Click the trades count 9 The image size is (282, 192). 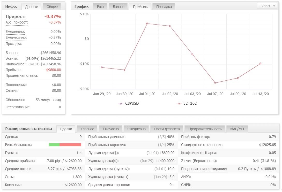point(80,137)
